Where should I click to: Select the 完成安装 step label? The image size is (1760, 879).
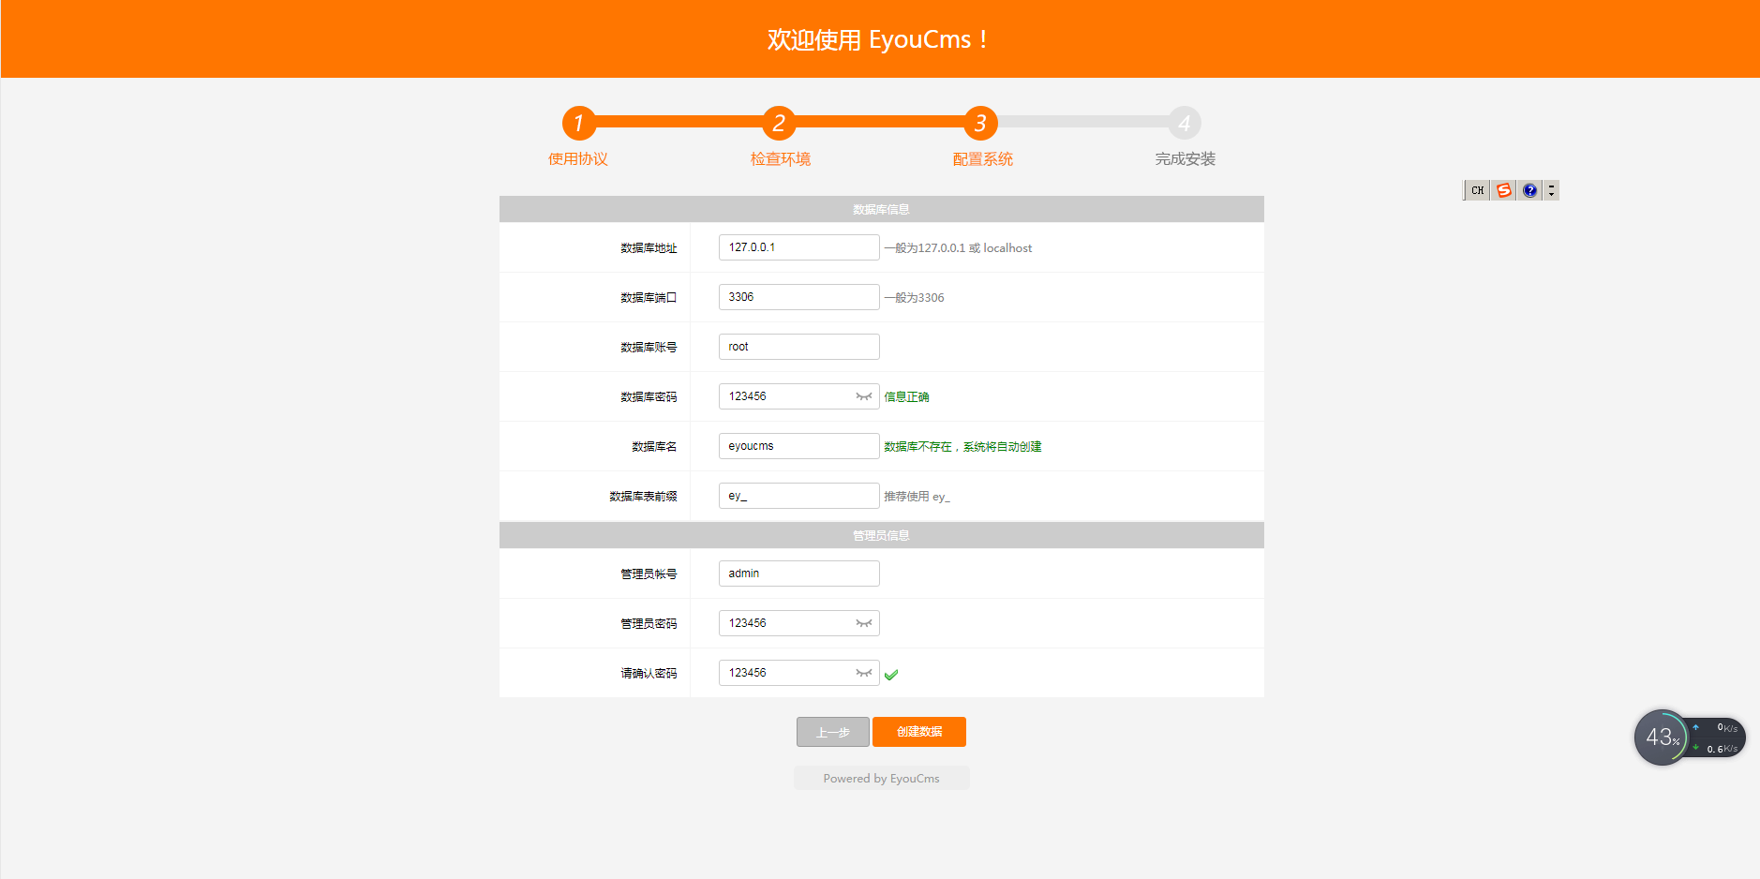1184,158
